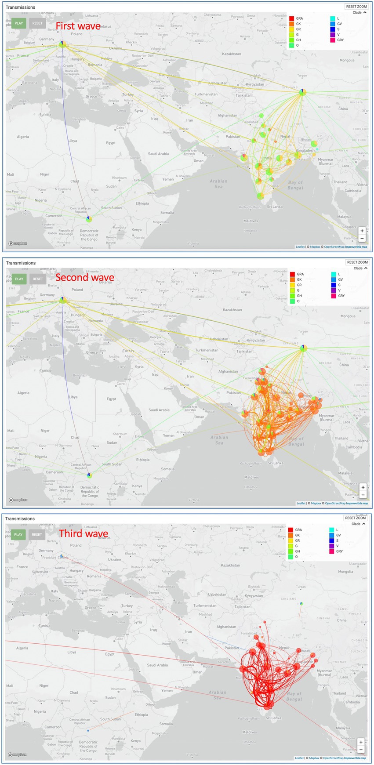Viewport: 374px width, 765px height.
Task: Start PLAY animation on Third wave map
Action: [18, 535]
